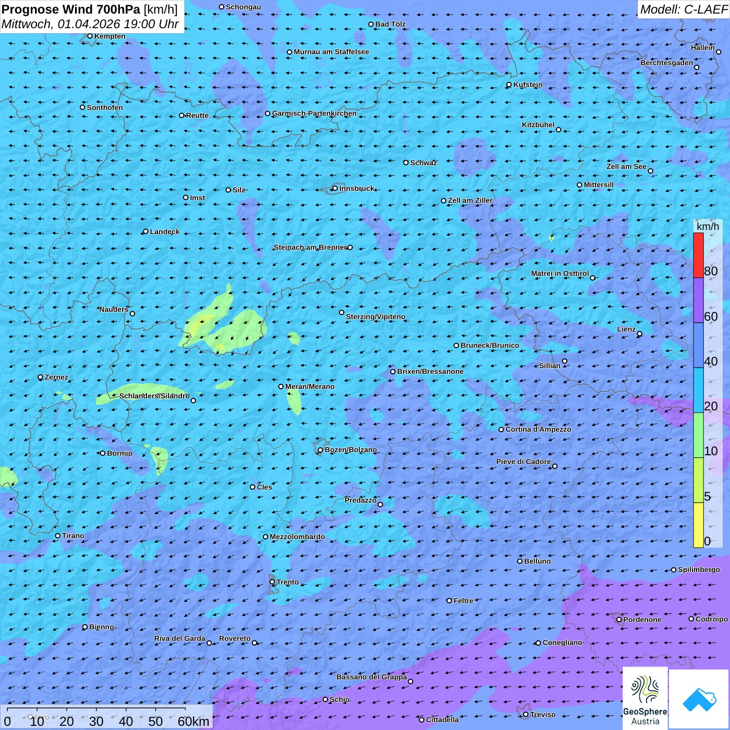730x730 pixels.
Task: Click the 'Garmisch-Partenkirchen' label
Action: [314, 113]
